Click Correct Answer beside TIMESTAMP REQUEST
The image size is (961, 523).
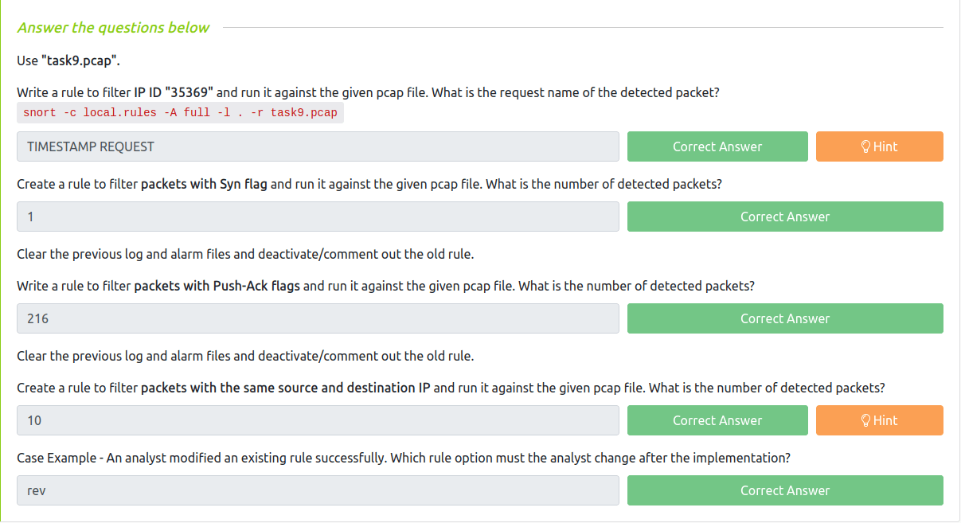point(717,146)
